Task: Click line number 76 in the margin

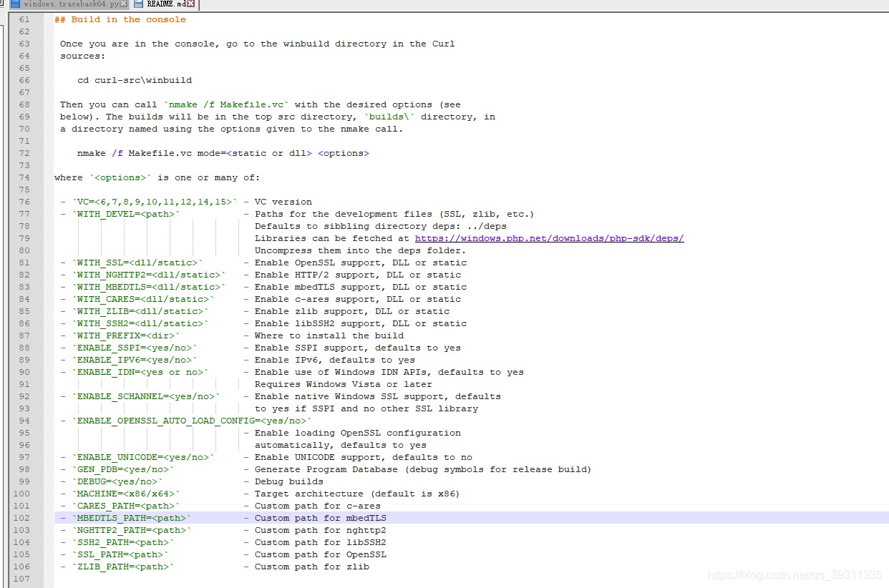Action: (24, 202)
